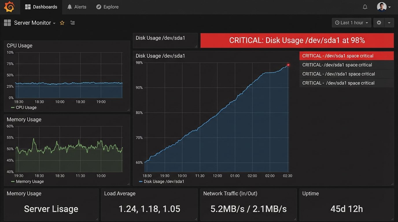Click the red CRITICAL Disk Usage banner
The image size is (398, 222).
pos(297,40)
